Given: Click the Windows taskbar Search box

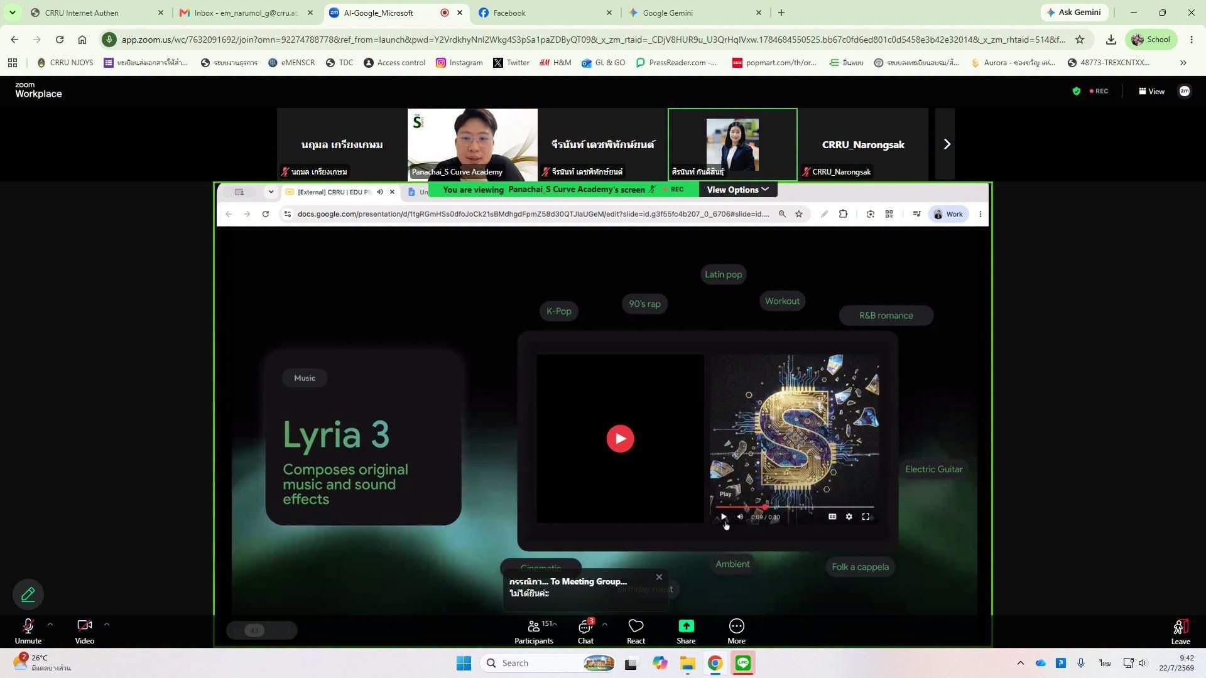Looking at the screenshot, I should click(548, 663).
